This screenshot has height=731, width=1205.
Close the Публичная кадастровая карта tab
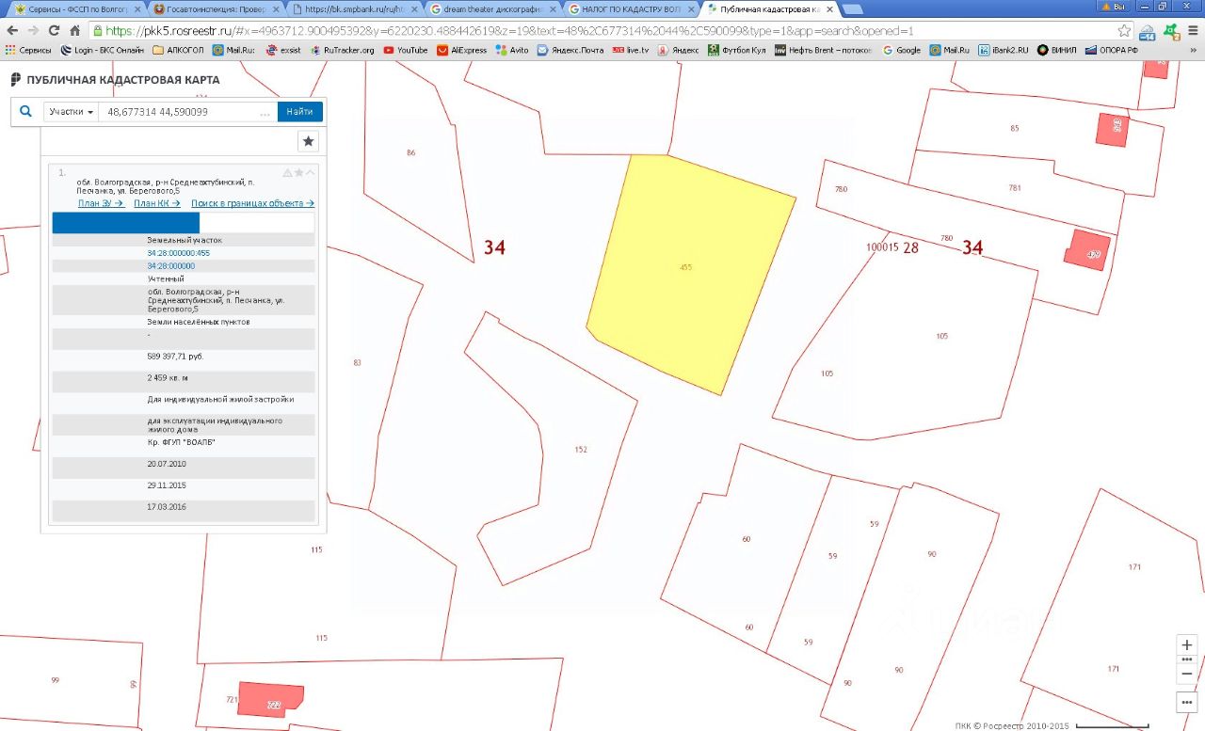click(827, 8)
